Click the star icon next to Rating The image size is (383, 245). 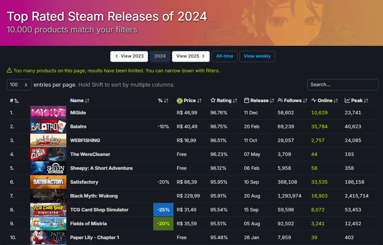213,100
